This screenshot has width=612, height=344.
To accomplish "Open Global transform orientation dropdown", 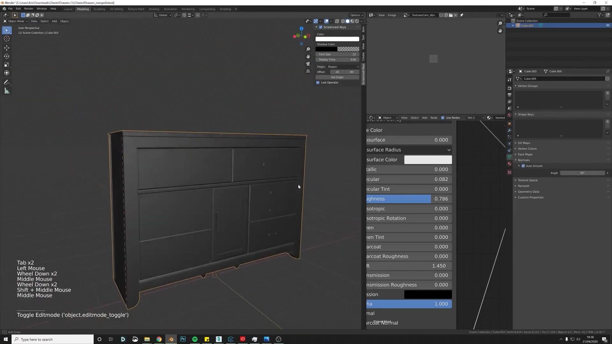I will click(163, 15).
